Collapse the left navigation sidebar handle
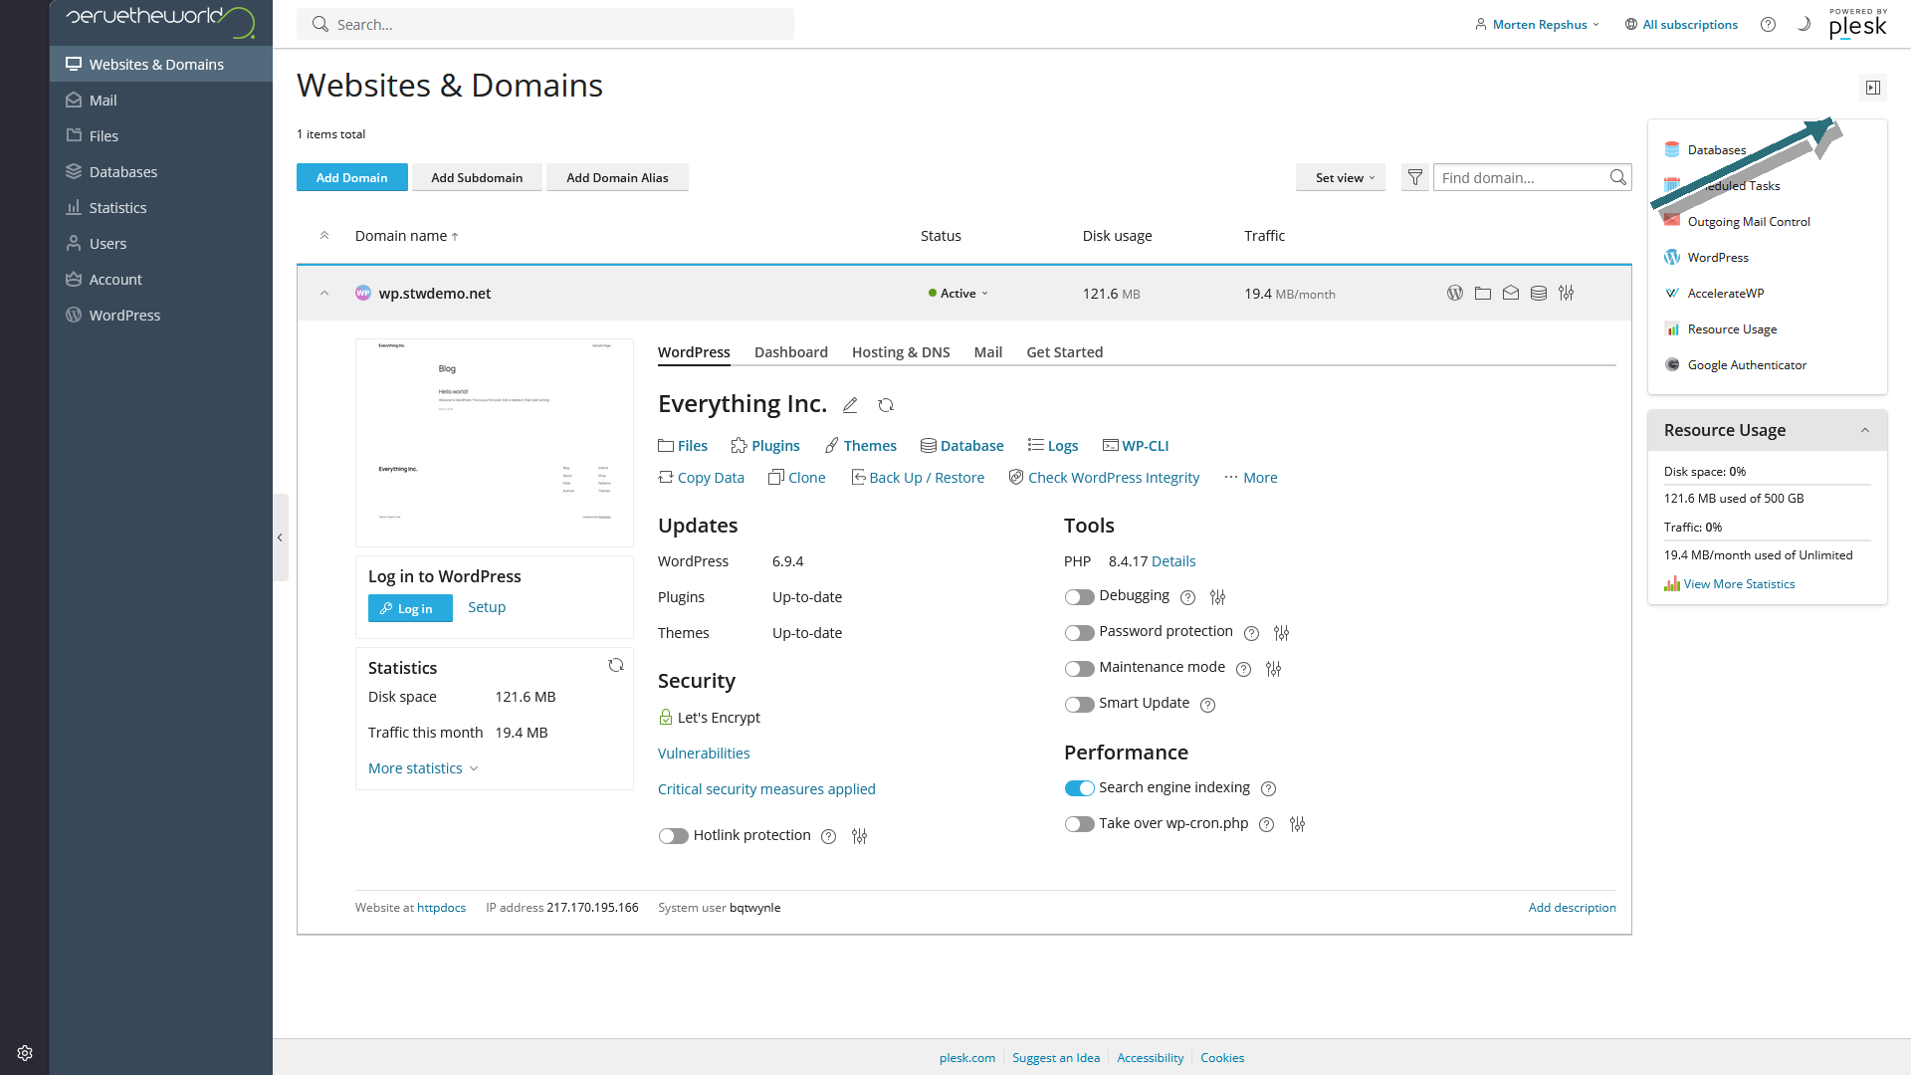This screenshot has height=1075, width=1911. 281,537
